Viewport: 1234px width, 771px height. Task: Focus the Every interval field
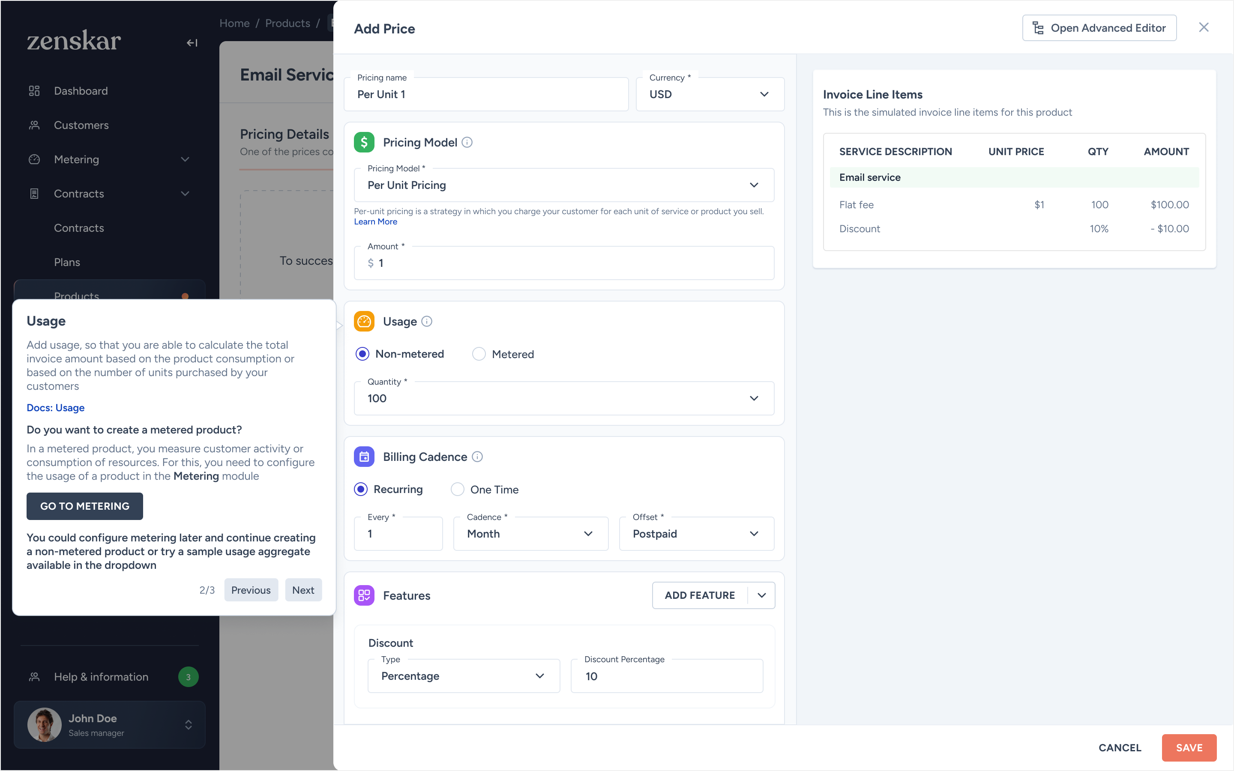(x=398, y=533)
